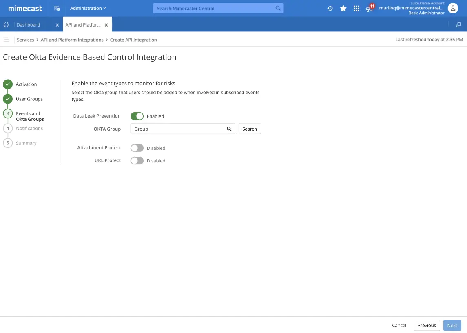Go to the Activation step
The height and width of the screenshot is (333, 467).
[20, 84]
